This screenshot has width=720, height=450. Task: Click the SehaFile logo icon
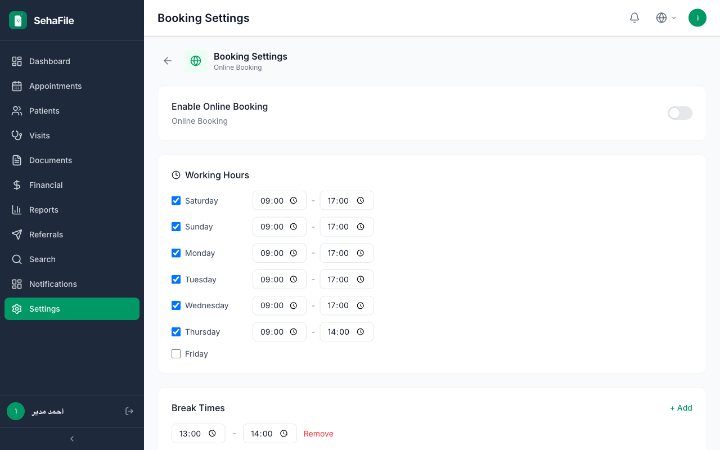(x=18, y=20)
